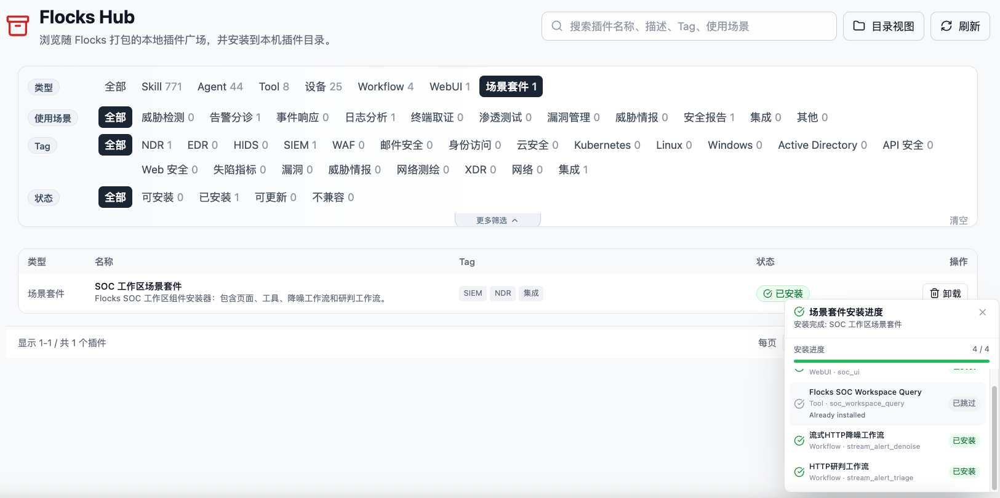Click the SIEM tag chip in table row

tap(473, 293)
